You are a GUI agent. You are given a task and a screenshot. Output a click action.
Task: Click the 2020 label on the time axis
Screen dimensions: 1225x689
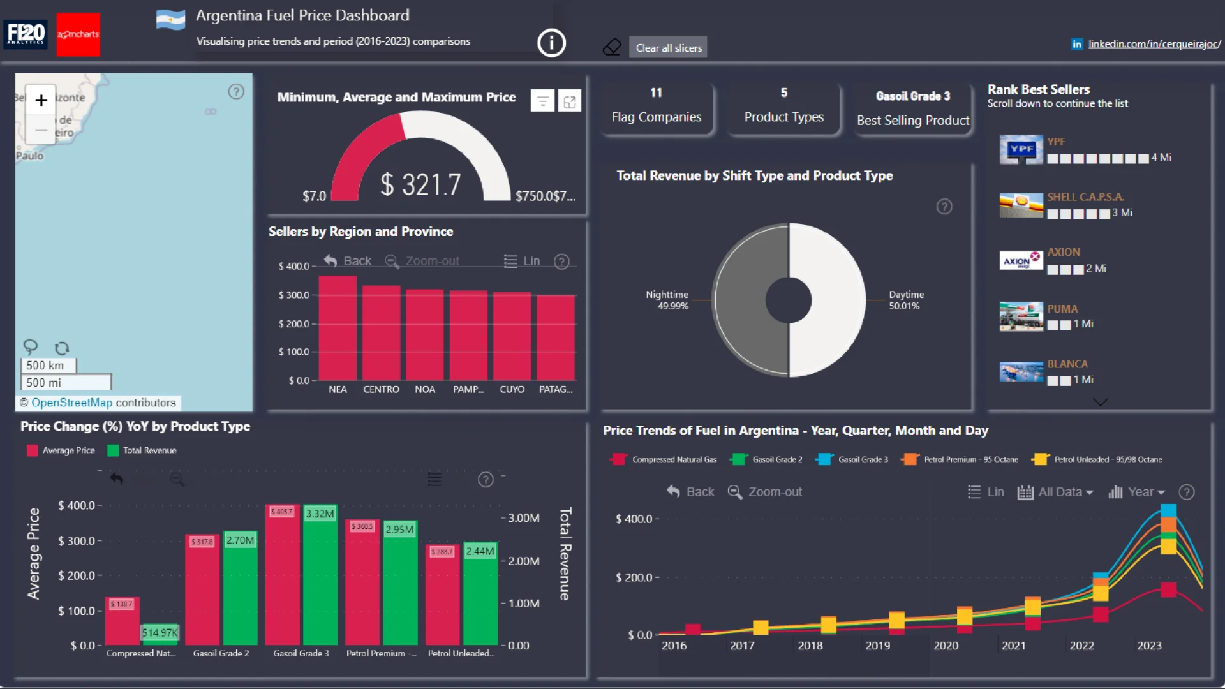coord(946,646)
